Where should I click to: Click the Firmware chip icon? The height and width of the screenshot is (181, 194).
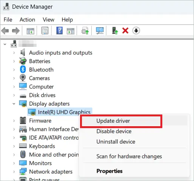click(x=23, y=121)
